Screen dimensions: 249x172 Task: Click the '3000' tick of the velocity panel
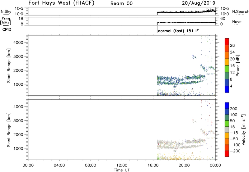pyautogui.click(x=18, y=120)
